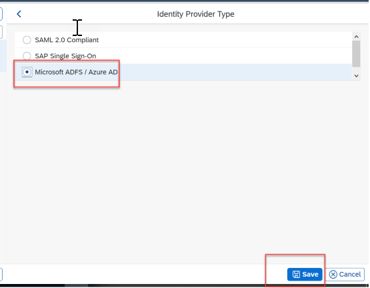This screenshot has width=370, height=288.
Task: Click the SAML 2.0 Compliant label text
Action: 67,40
